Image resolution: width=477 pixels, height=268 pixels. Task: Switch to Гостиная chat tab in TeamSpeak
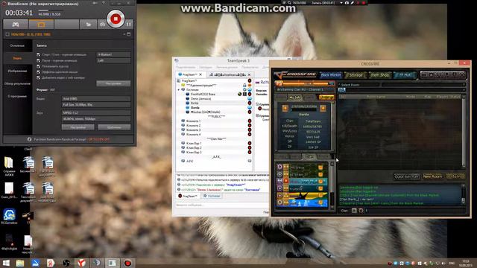pos(212,196)
